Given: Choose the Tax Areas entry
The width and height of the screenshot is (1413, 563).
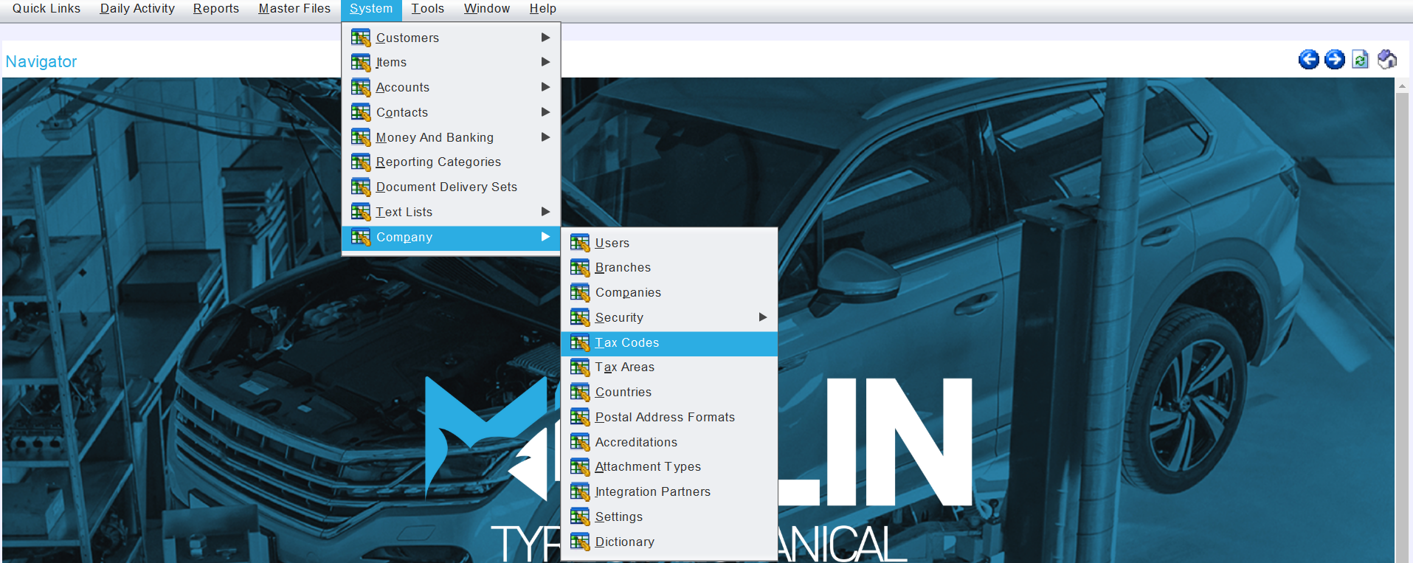Looking at the screenshot, I should (669, 367).
